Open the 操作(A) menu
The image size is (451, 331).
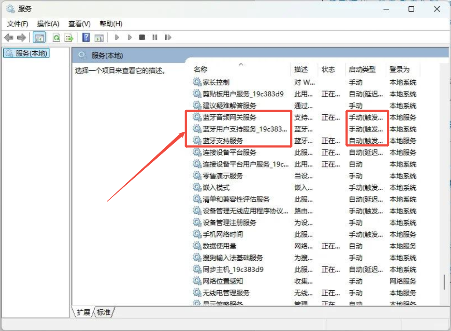[48, 24]
